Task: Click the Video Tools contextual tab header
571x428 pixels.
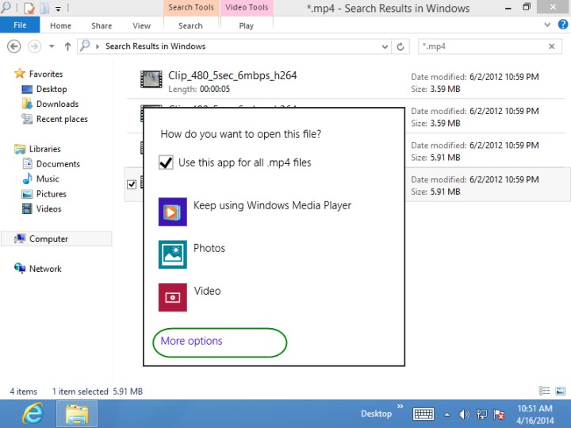Action: pyautogui.click(x=247, y=8)
